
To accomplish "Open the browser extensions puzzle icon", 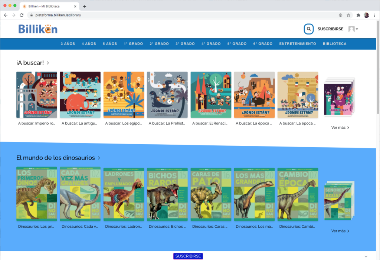I will point(358,15).
